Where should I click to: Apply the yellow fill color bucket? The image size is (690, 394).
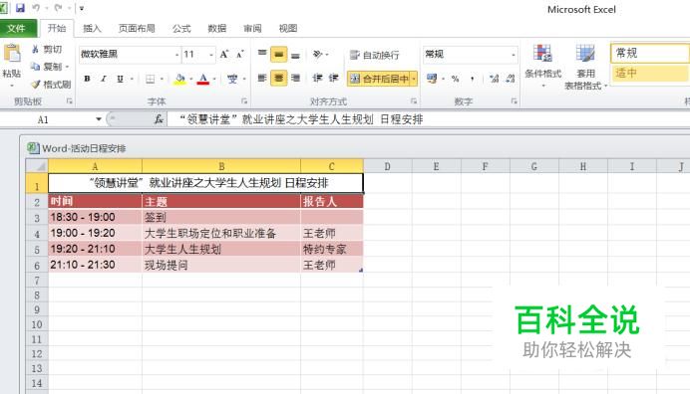[x=180, y=79]
